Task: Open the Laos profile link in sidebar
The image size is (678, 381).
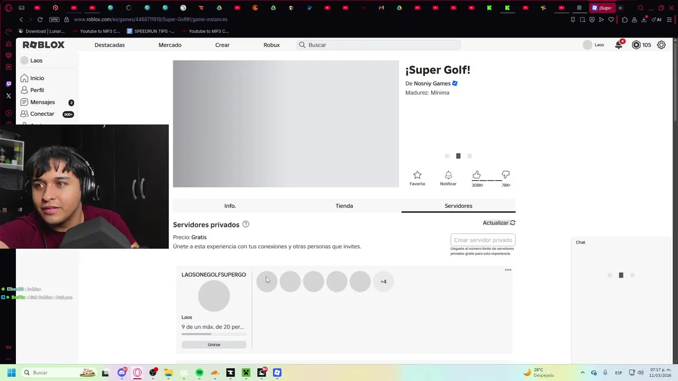Action: click(37, 60)
